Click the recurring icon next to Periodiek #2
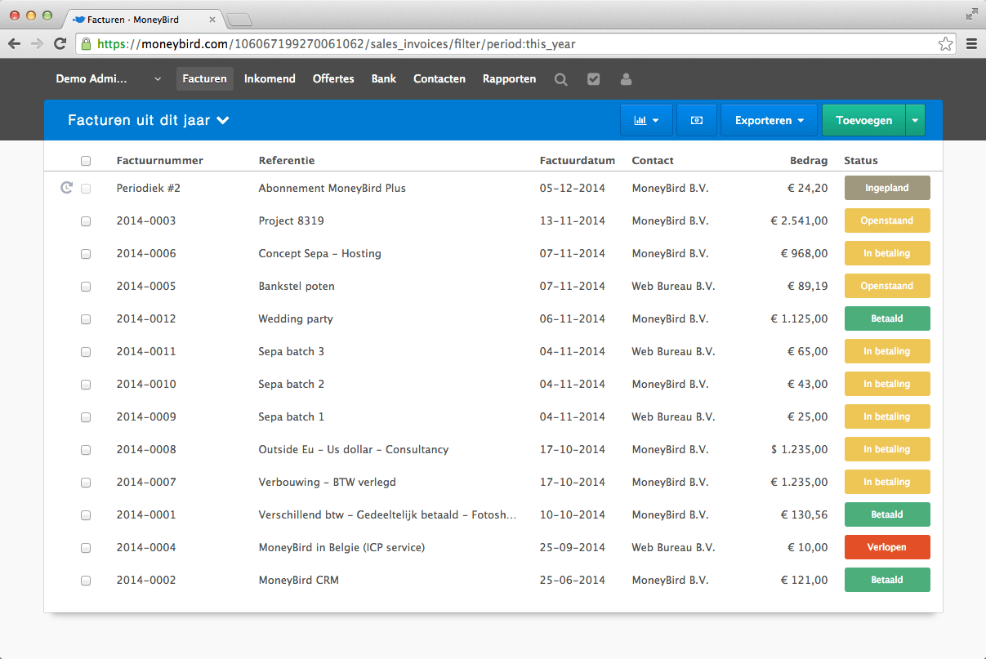Screen dimensions: 986x659 (x=66, y=187)
